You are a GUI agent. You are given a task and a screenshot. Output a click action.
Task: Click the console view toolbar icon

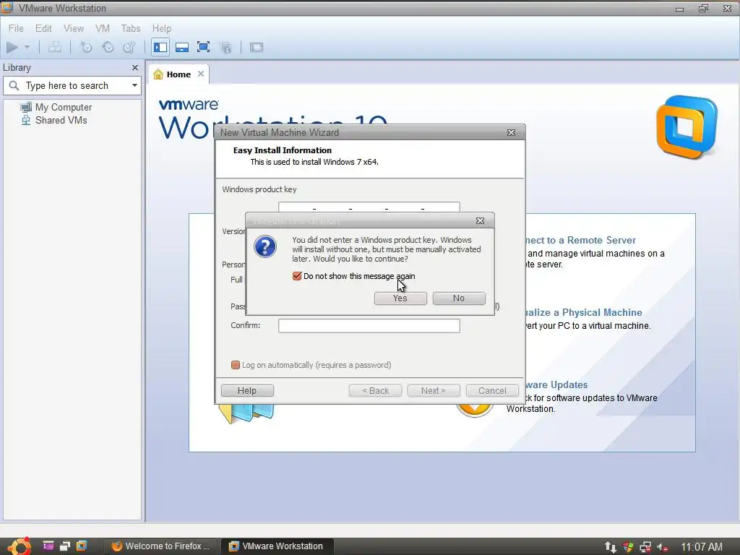[257, 47]
